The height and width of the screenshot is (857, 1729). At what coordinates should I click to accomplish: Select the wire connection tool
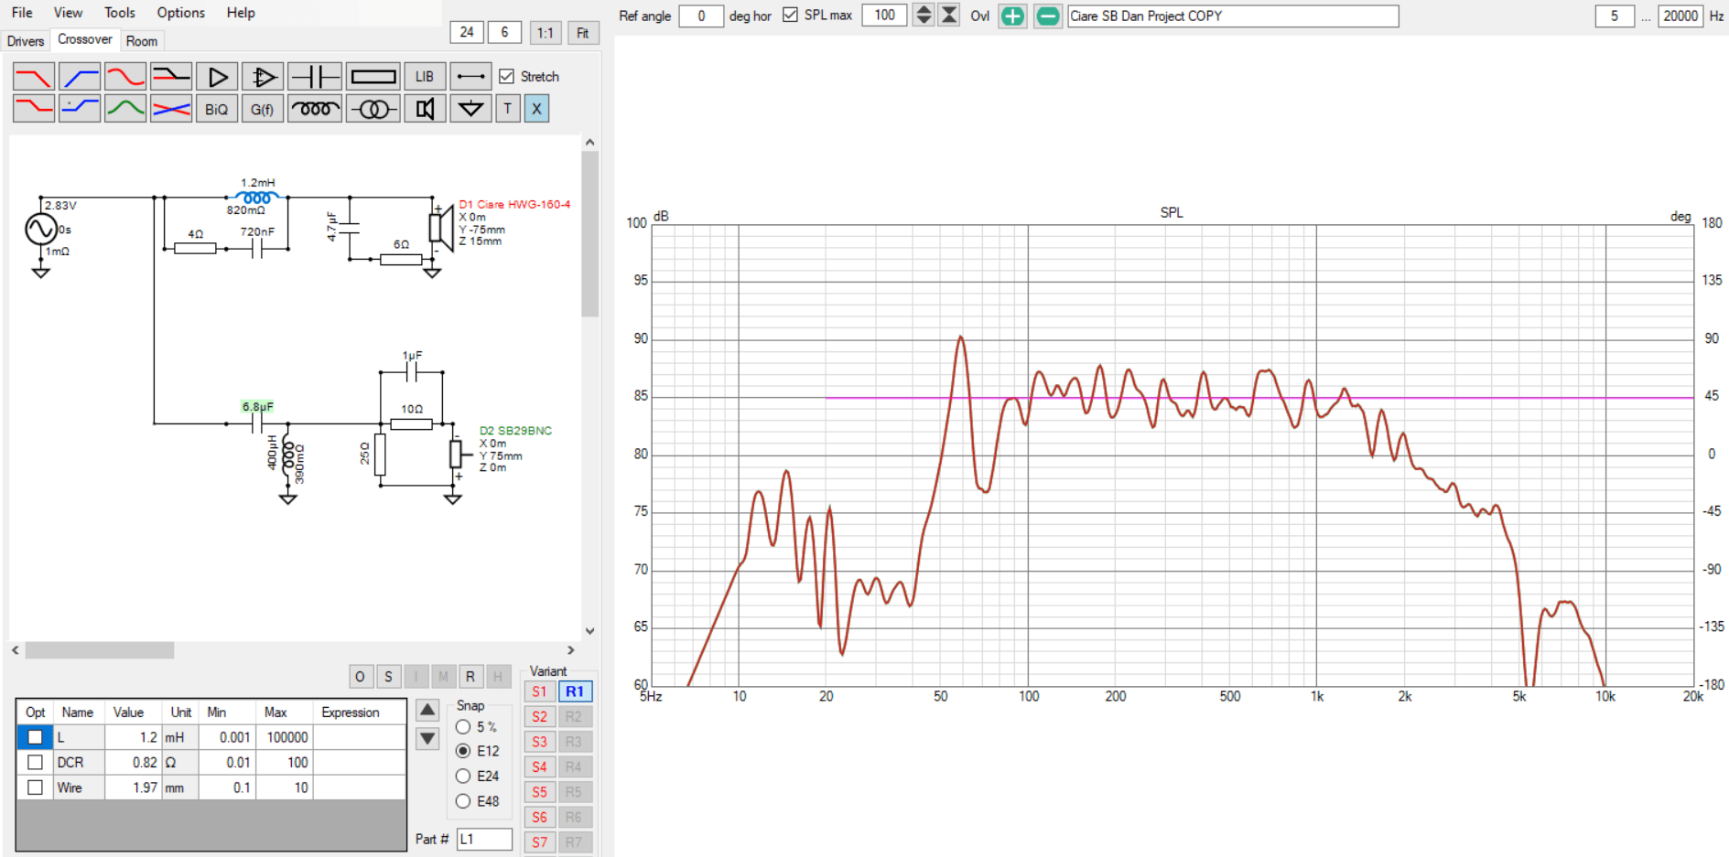pyautogui.click(x=470, y=77)
